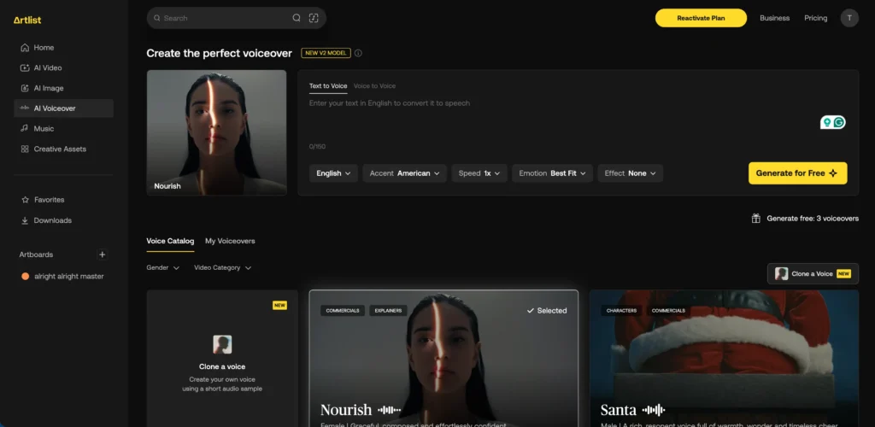Click the Home house icon

coord(25,47)
